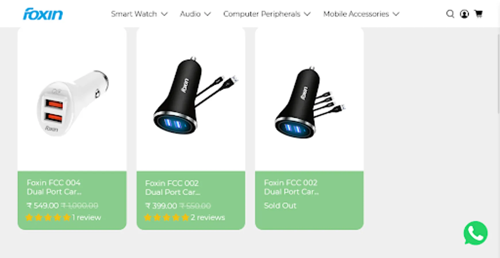The image size is (500, 258).
Task: Expand the Smart Watch chevron
Action: pyautogui.click(x=164, y=14)
